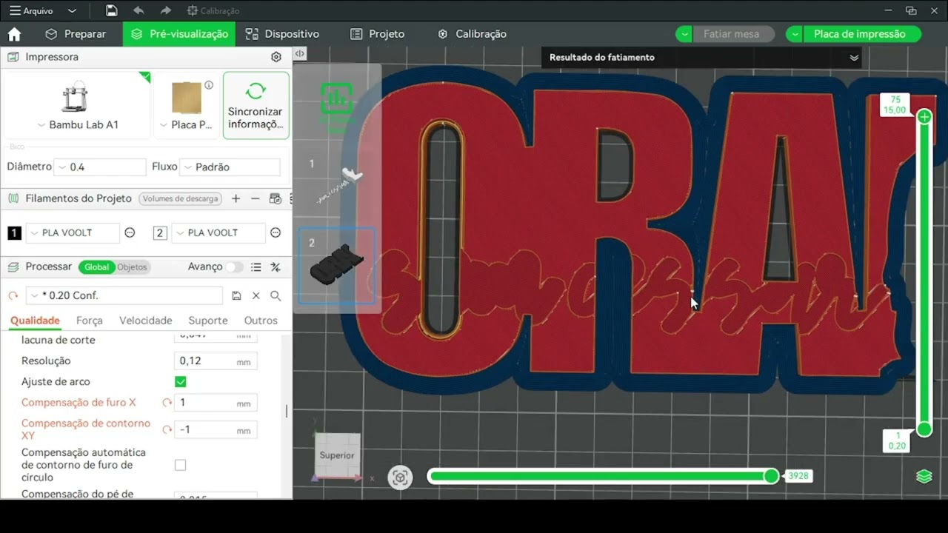Expand the Arquivo dropdown arrow

tap(72, 11)
